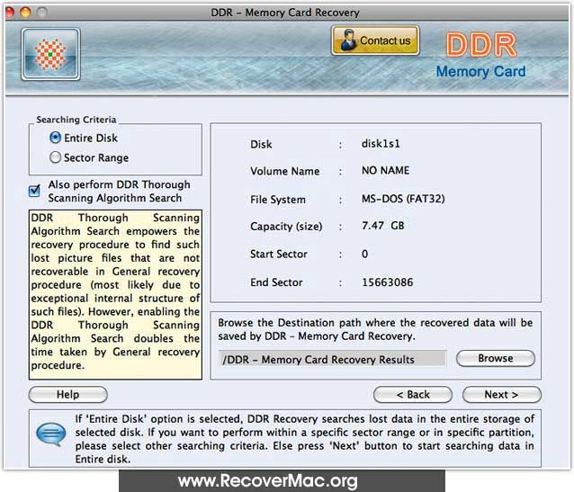The height and width of the screenshot is (492, 574).
Task: Select the Entire Disk radio option
Action: point(56,139)
